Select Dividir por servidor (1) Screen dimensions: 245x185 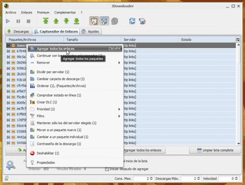tap(75, 72)
